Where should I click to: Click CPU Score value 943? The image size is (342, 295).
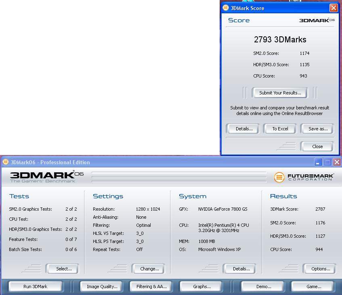click(x=303, y=76)
